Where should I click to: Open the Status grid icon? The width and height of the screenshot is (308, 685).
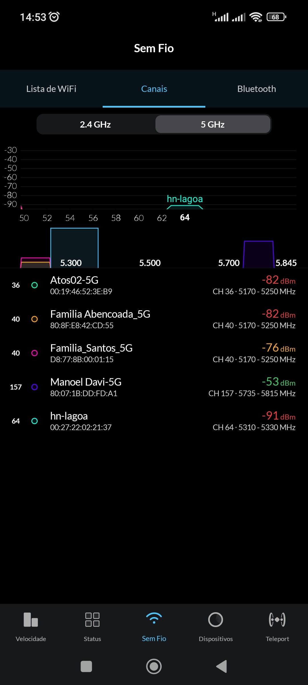pos(92,620)
